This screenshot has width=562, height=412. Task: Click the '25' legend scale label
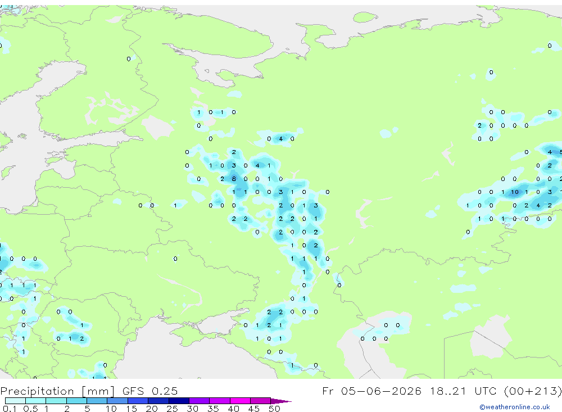click(x=172, y=409)
